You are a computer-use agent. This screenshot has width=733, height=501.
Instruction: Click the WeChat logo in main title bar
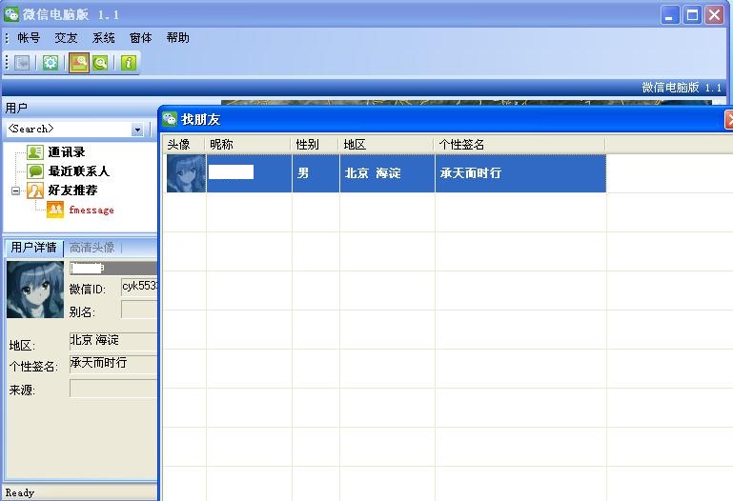[11, 14]
